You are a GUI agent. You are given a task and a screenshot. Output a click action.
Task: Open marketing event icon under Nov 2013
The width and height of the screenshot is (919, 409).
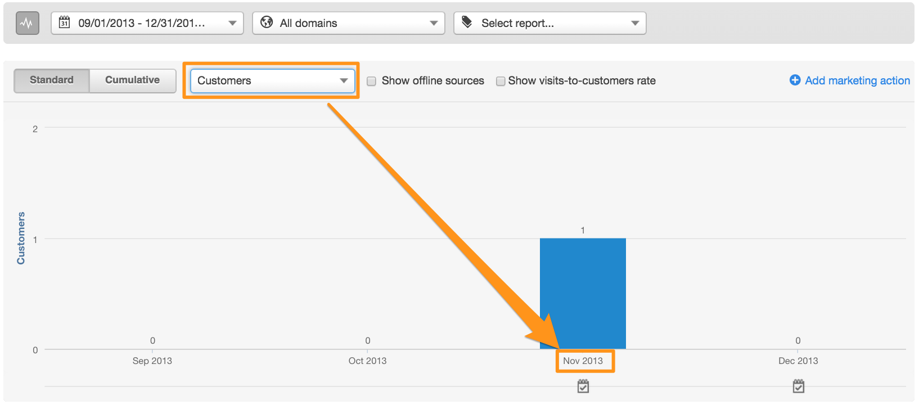tap(583, 386)
